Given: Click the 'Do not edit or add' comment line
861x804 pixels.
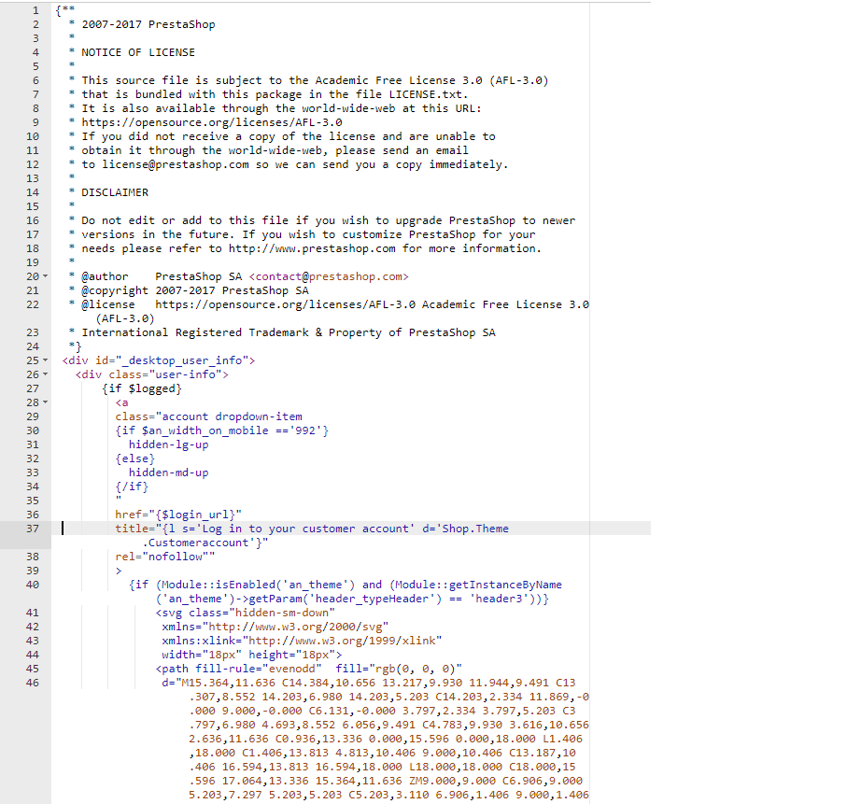Looking at the screenshot, I should pyautogui.click(x=329, y=220).
